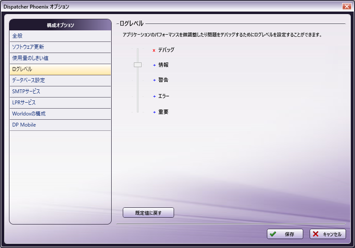355x248 pixels.
Task: Open the 使用量のしきい値 section
Action: (x=60, y=58)
